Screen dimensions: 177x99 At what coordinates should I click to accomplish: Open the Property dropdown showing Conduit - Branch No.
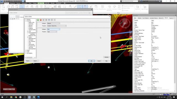point(57,26)
